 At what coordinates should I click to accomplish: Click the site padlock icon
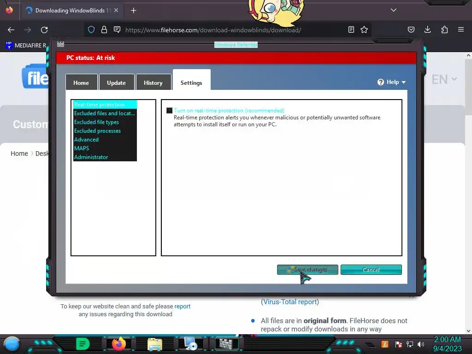[104, 29]
